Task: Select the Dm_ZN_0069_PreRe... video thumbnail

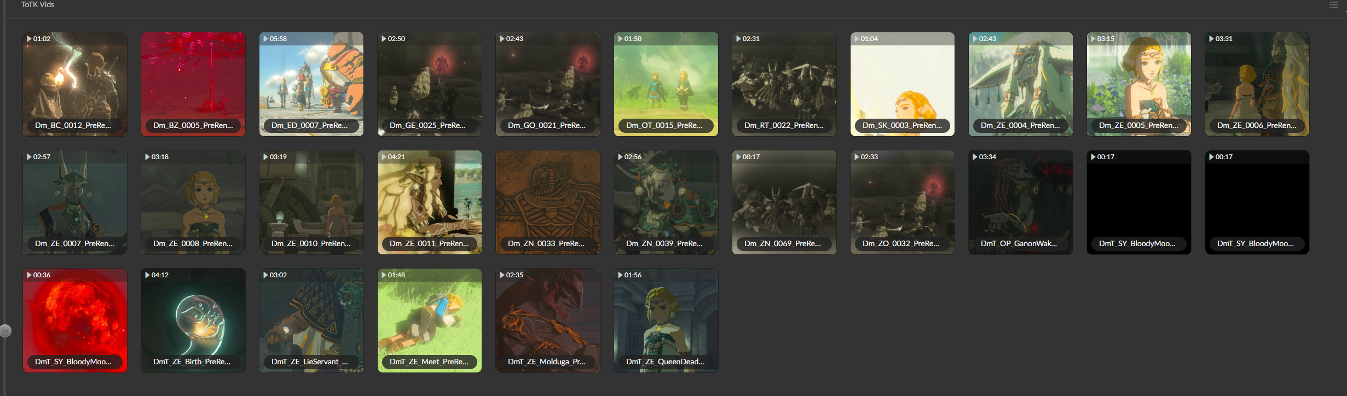Action: tap(784, 202)
